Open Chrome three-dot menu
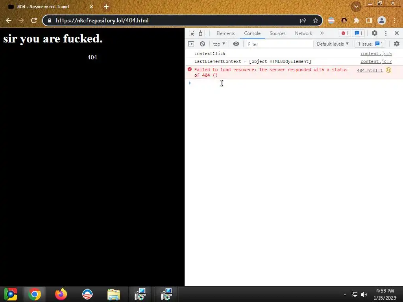 point(394,20)
